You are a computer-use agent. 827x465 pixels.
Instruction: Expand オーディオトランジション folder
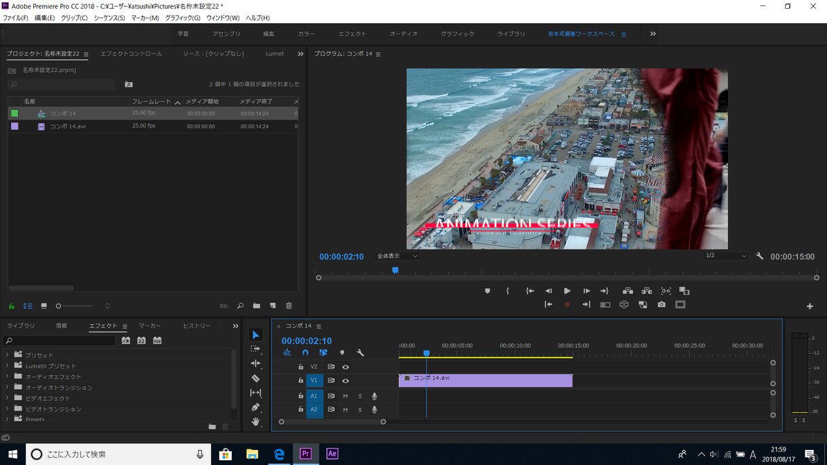coord(7,387)
